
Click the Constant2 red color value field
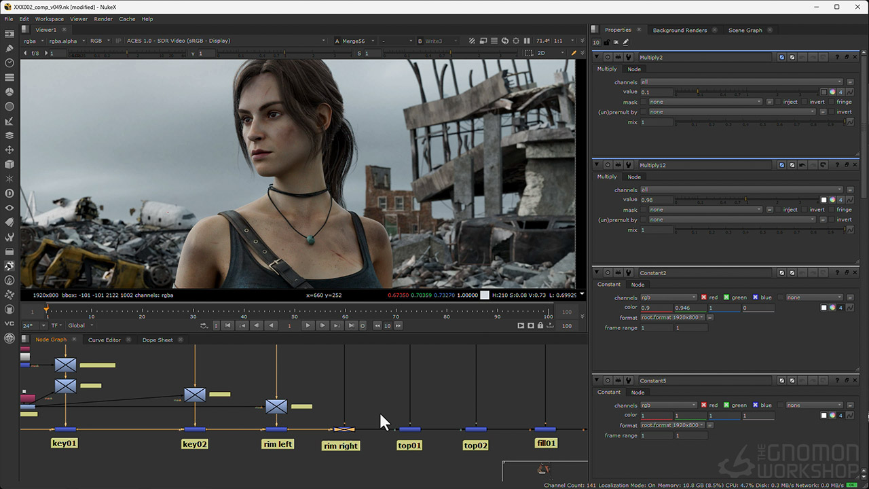(656, 308)
